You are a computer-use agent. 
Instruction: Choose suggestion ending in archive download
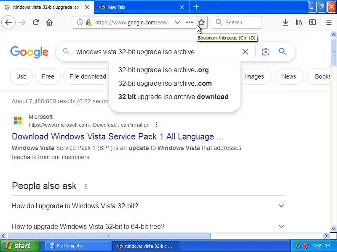coord(174,97)
